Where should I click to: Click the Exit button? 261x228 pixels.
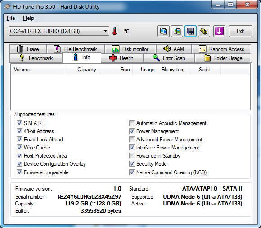point(241,31)
